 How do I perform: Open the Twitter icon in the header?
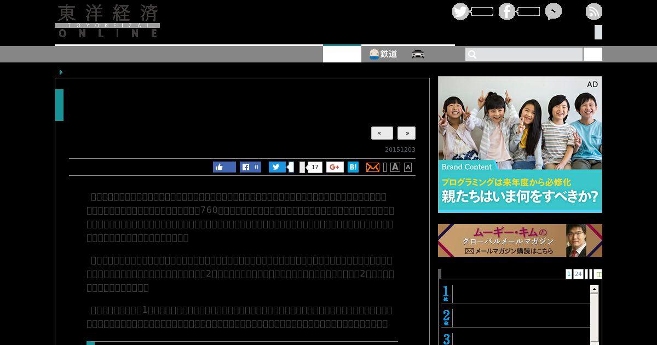pyautogui.click(x=460, y=12)
